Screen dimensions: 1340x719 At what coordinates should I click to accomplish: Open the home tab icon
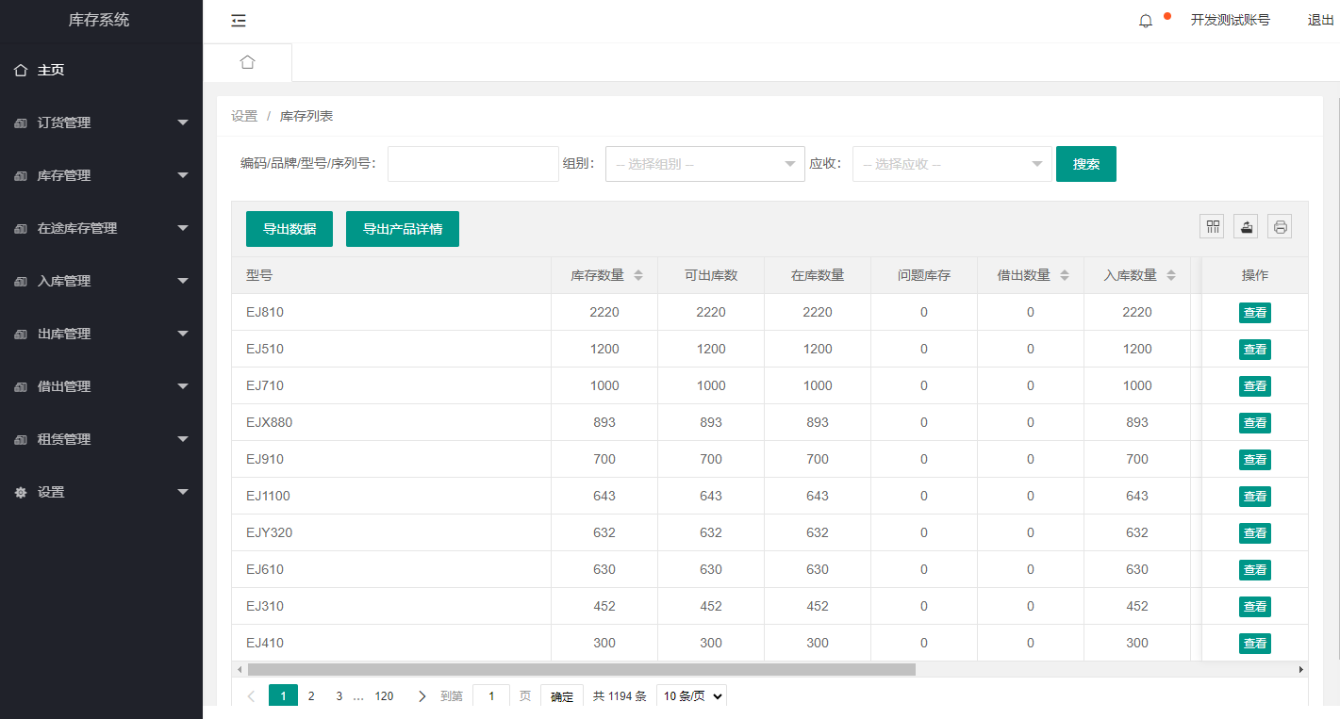247,62
